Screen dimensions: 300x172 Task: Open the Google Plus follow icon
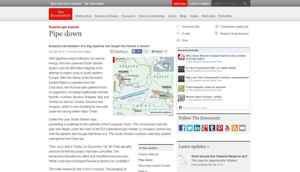[x=204, y=128]
